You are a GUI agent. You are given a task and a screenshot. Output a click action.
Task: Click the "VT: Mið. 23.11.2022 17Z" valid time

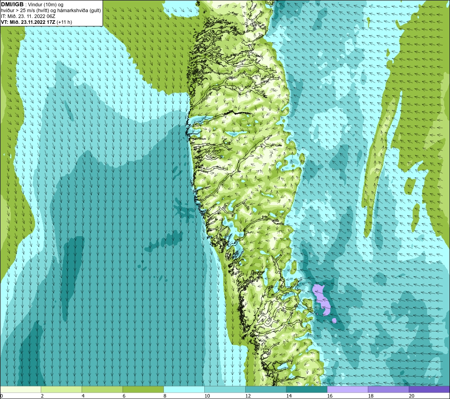[28, 22]
